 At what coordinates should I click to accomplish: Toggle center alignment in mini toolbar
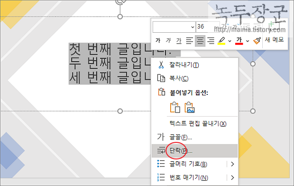pyautogui.click(x=200, y=41)
